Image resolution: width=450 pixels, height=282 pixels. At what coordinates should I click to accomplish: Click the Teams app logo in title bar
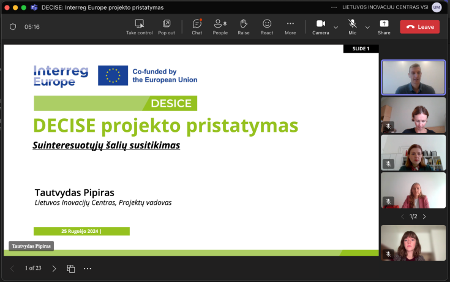(x=34, y=7)
